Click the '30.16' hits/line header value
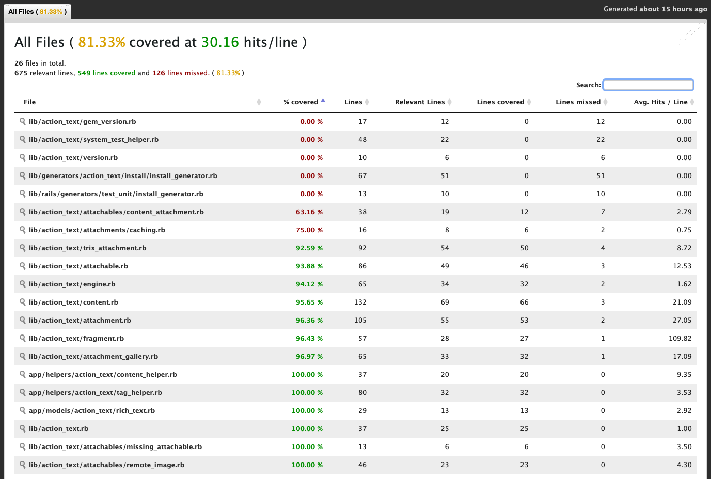This screenshot has width=711, height=479. tap(220, 42)
